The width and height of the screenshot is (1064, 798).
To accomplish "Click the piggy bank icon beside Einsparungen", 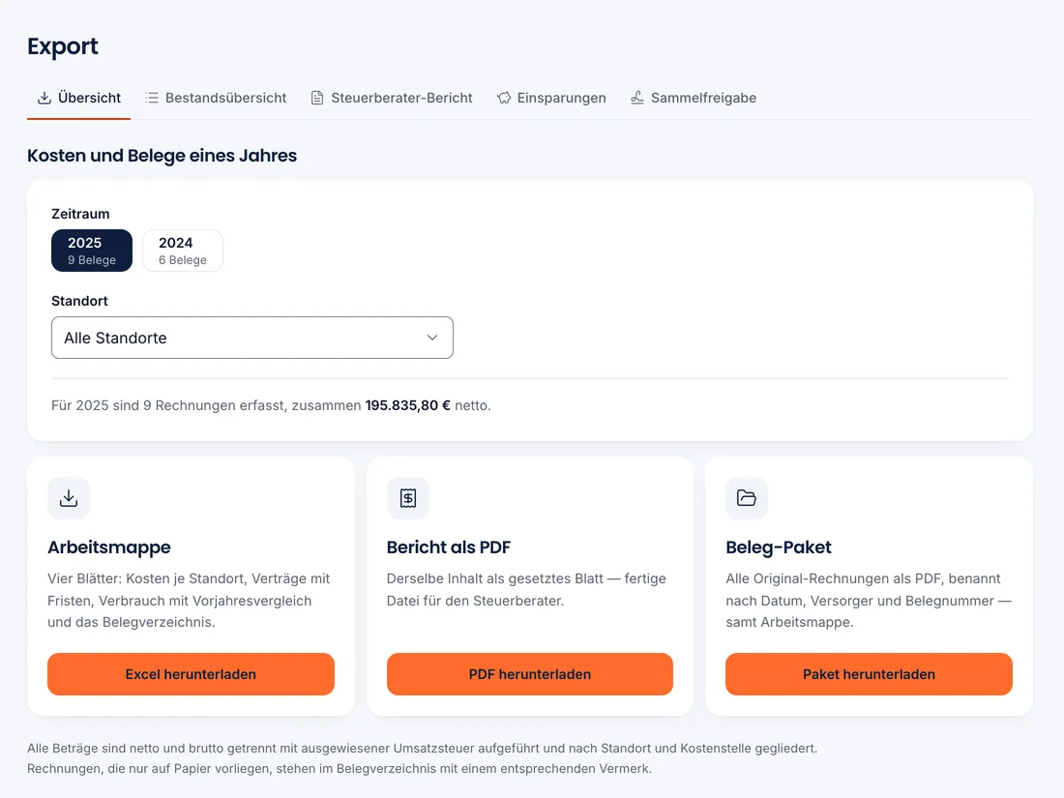I will pos(504,98).
